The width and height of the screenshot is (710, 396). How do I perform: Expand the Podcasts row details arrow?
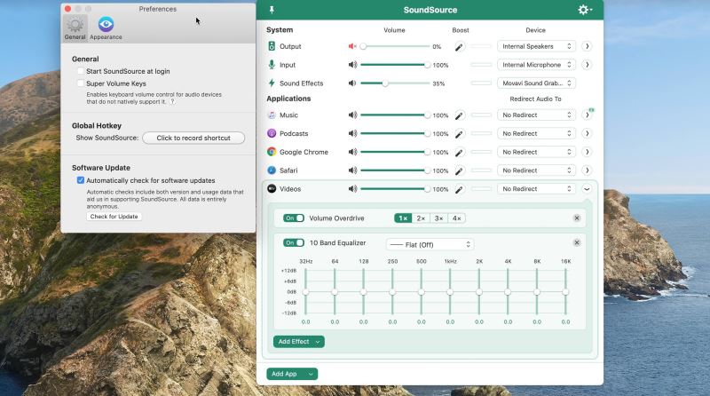point(587,133)
